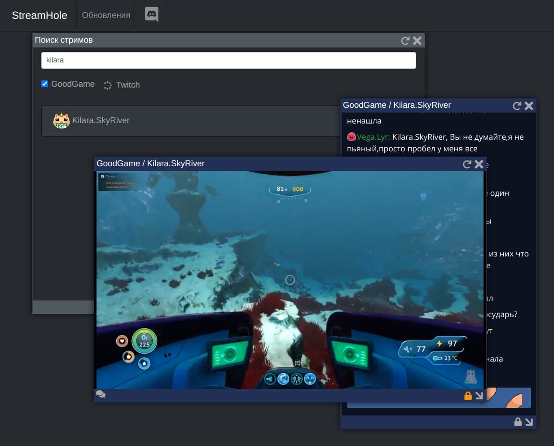Reload the video player window
Viewport: 554px width, 446px height.
coord(467,164)
